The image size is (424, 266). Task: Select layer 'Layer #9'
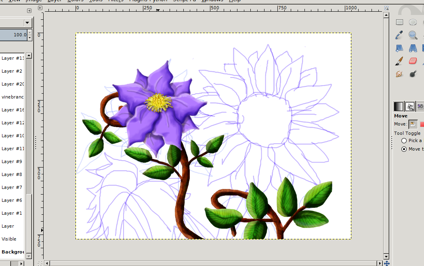pos(12,161)
